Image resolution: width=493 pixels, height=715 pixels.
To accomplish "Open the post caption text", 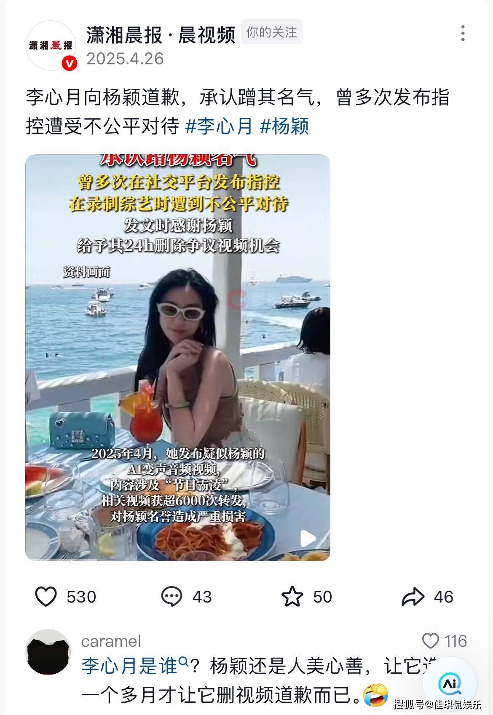I will [x=238, y=112].
